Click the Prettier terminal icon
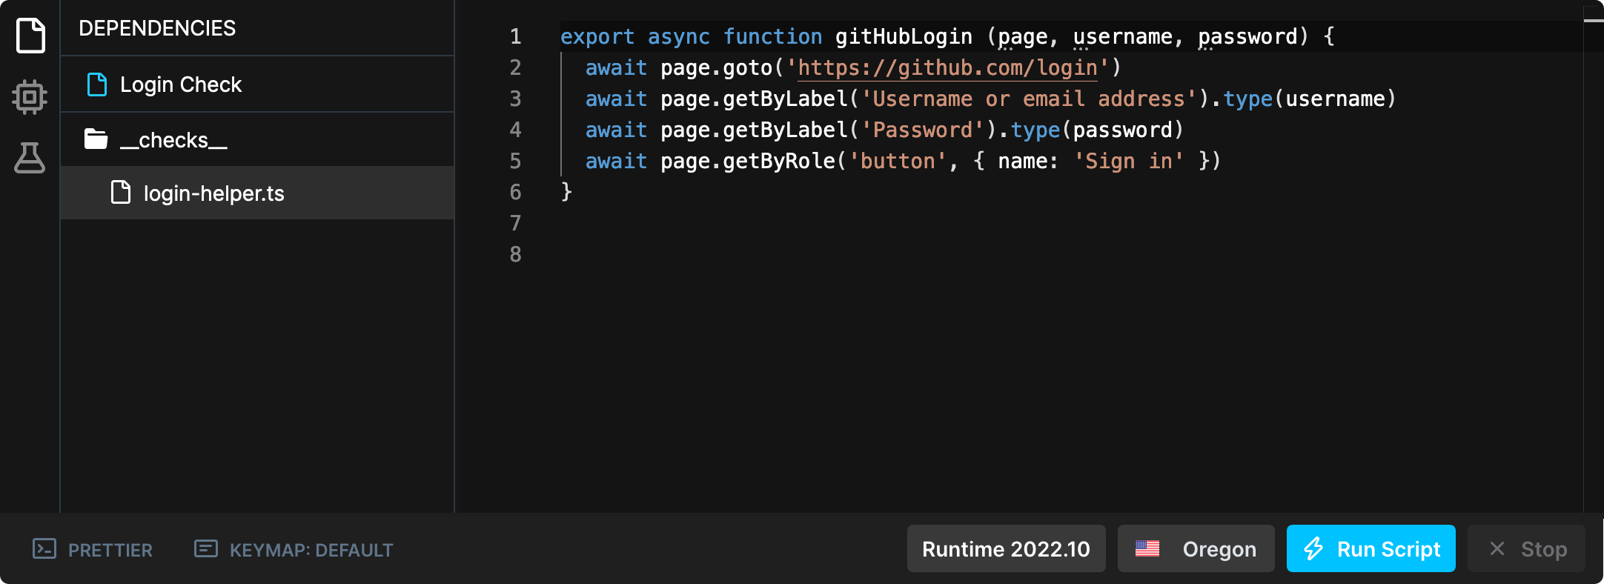The width and height of the screenshot is (1604, 584). coord(44,549)
